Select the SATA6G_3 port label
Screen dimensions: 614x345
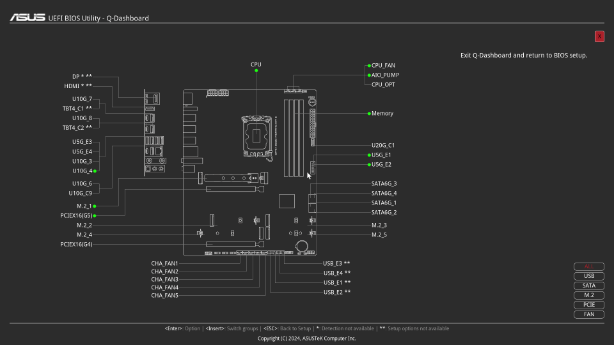click(384, 184)
